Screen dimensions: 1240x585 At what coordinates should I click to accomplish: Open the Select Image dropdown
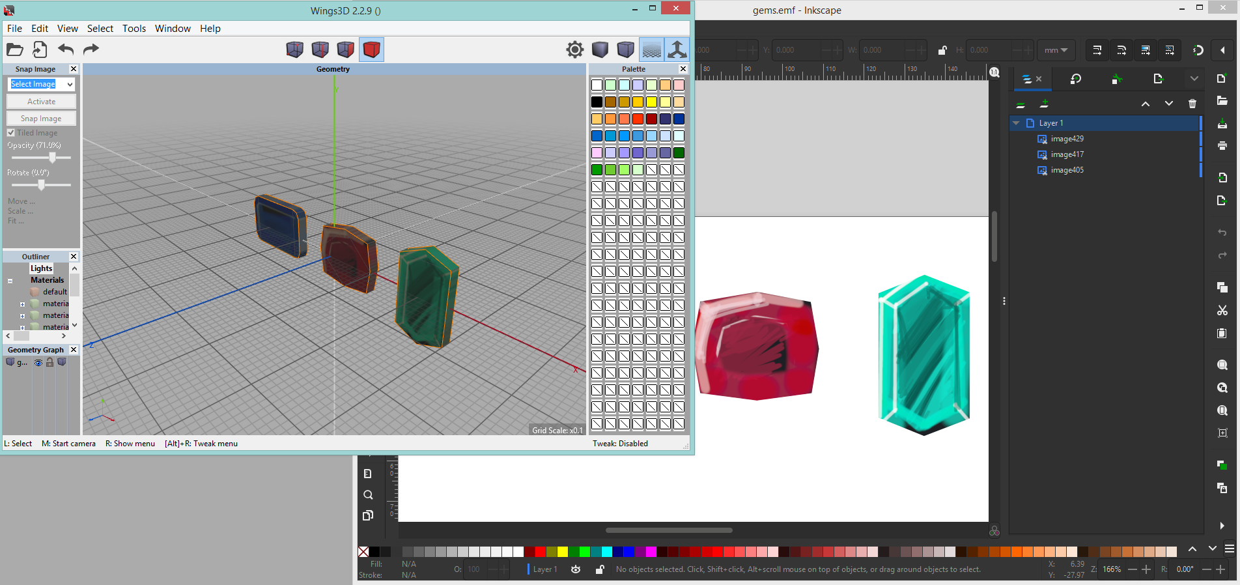(x=42, y=84)
